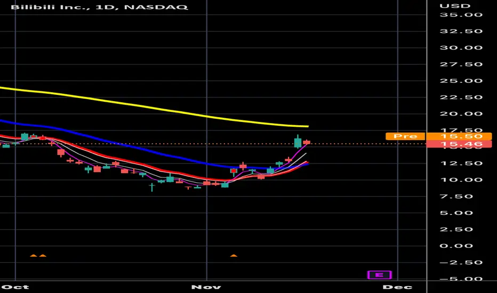Viewport: 497px width, 293px height.
Task: Select the 15.50 pre-market price tag
Action: coord(459,136)
